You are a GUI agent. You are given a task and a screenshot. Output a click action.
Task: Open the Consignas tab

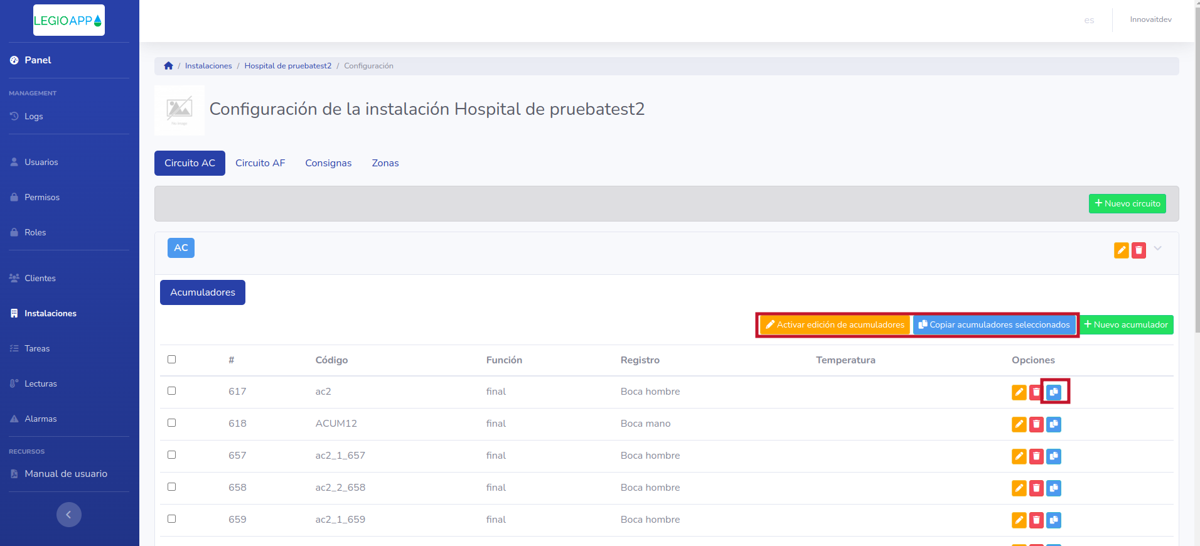tap(328, 163)
